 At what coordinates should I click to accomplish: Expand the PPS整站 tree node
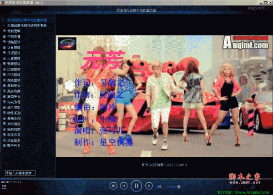click(x=4, y=75)
